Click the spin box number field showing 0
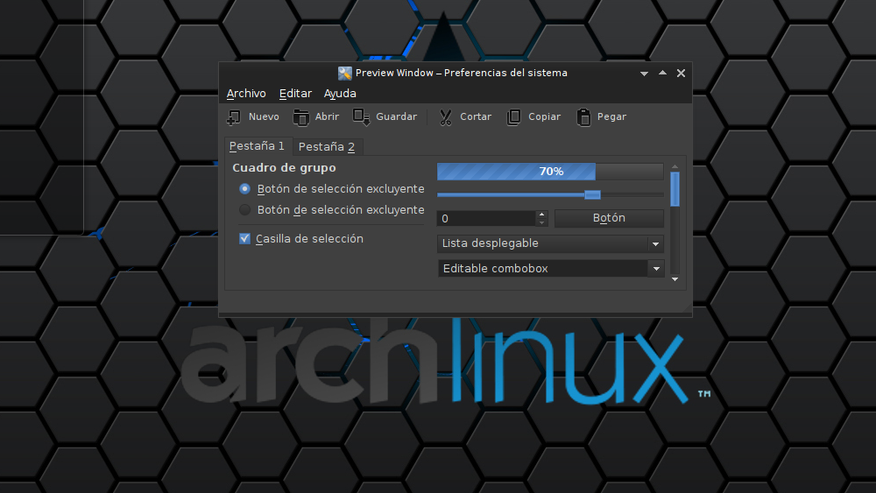The height and width of the screenshot is (493, 876). pyautogui.click(x=486, y=218)
